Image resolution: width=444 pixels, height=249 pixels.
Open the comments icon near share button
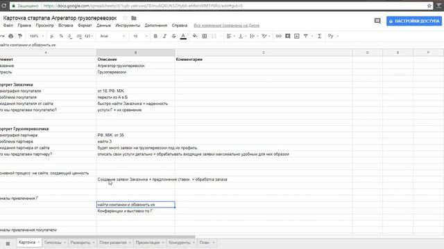click(x=377, y=21)
